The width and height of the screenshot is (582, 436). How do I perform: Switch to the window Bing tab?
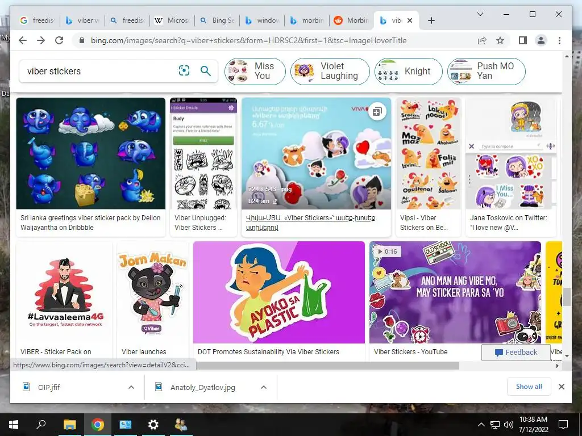pos(262,20)
